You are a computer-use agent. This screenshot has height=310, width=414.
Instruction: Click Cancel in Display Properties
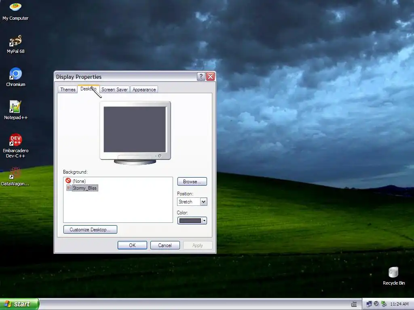pyautogui.click(x=165, y=245)
